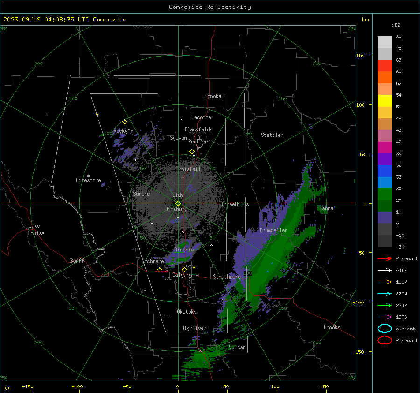Click the Drumheller city label
The image size is (420, 393).
[273, 230]
